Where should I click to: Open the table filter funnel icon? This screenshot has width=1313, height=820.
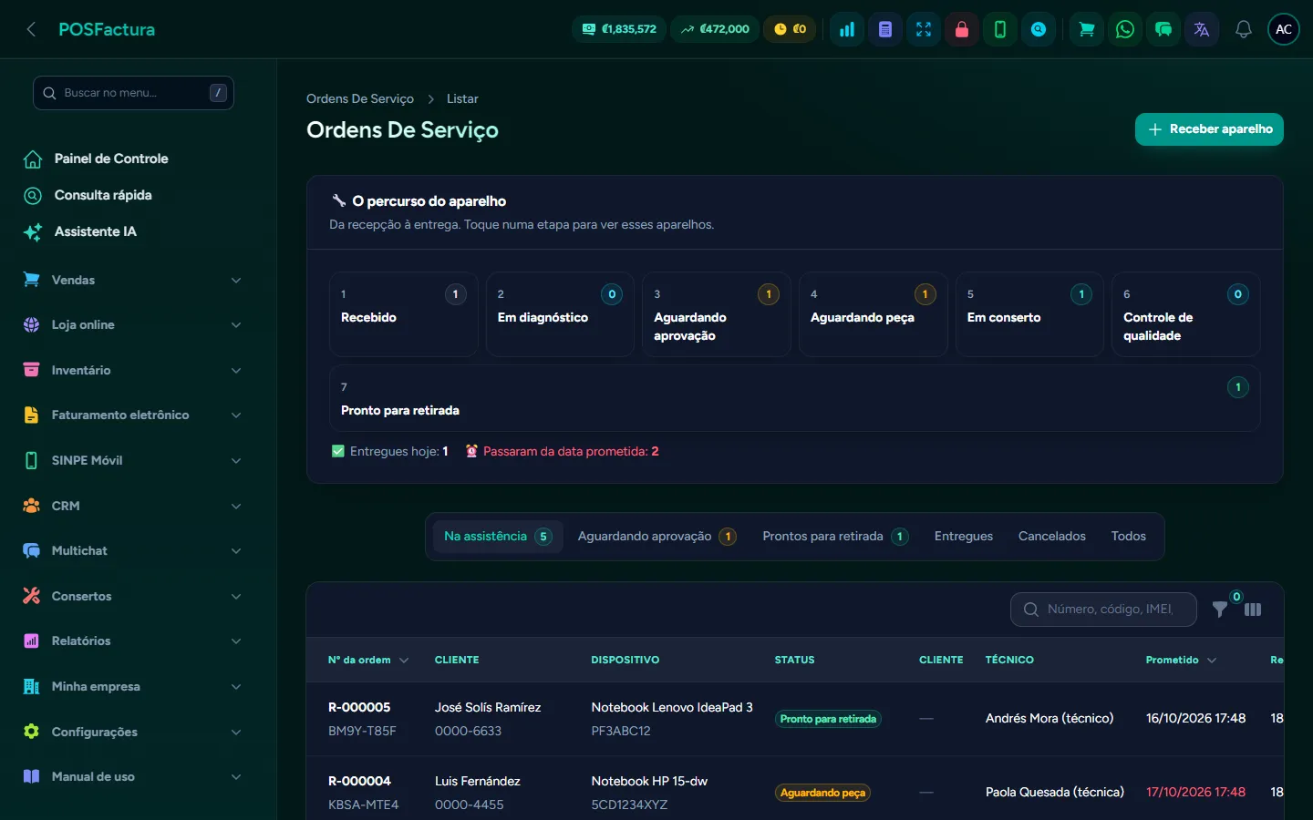tap(1220, 610)
